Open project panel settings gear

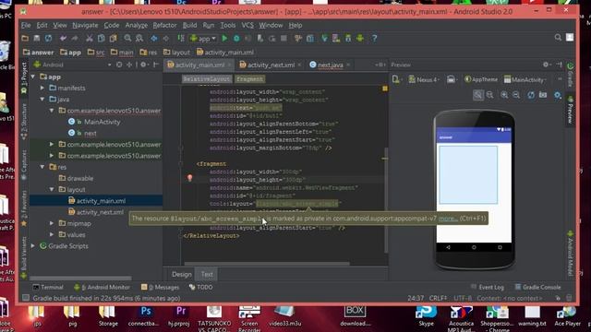[x=144, y=65]
